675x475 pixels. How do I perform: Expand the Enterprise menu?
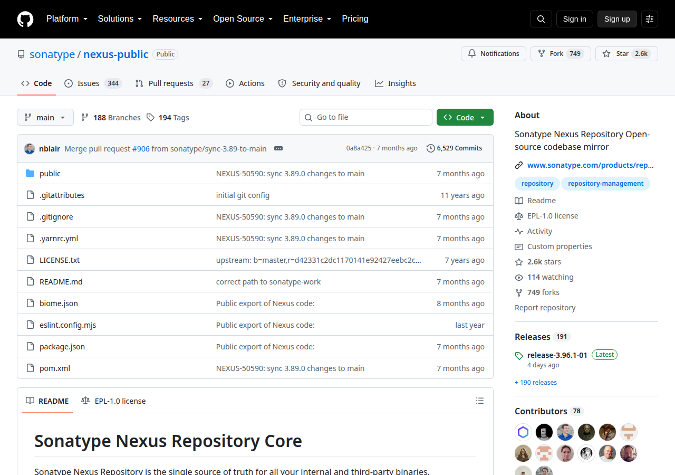click(307, 19)
